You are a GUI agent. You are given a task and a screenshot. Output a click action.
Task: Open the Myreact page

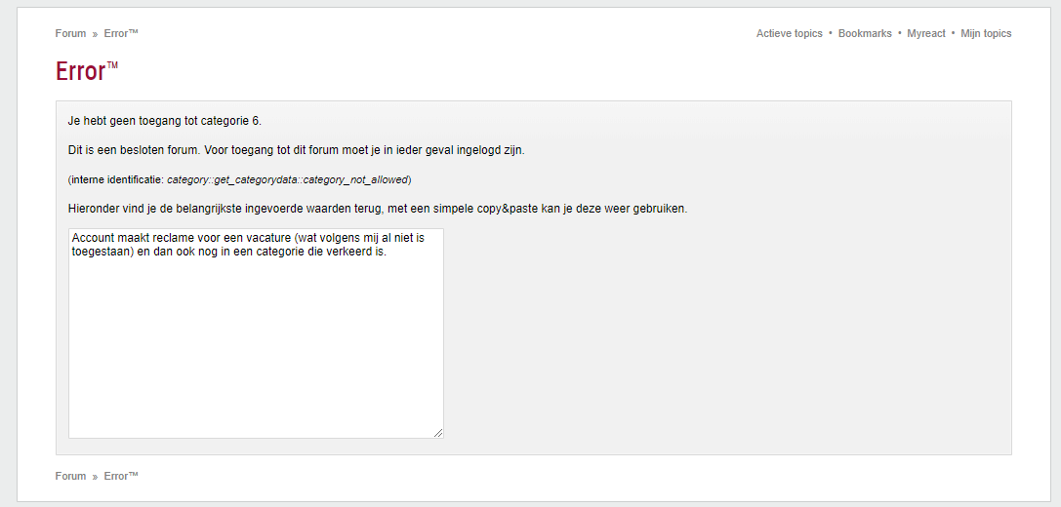(926, 33)
